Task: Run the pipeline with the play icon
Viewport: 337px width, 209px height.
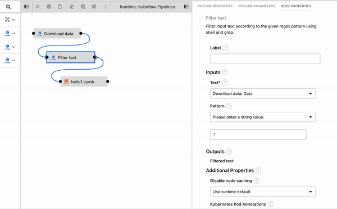Action: pos(38,7)
